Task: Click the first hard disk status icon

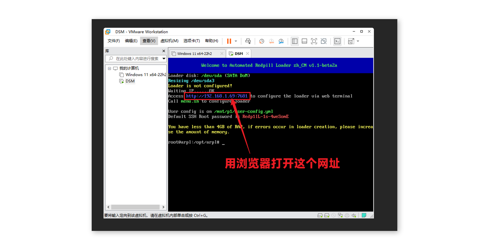Action: 320,215
